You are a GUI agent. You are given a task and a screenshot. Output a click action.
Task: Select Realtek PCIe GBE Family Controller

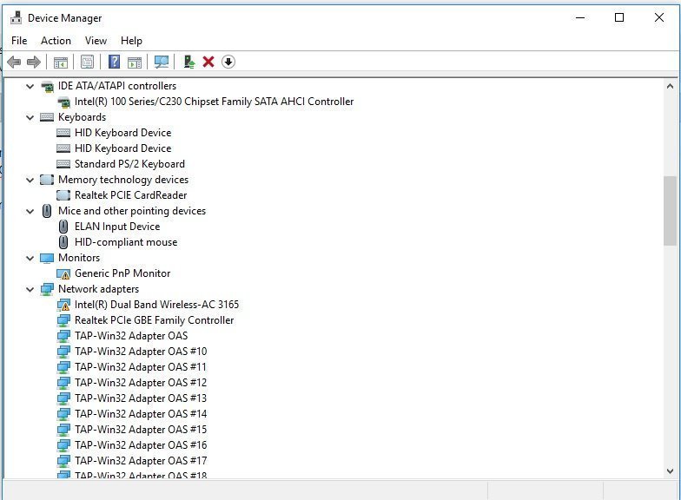(155, 320)
